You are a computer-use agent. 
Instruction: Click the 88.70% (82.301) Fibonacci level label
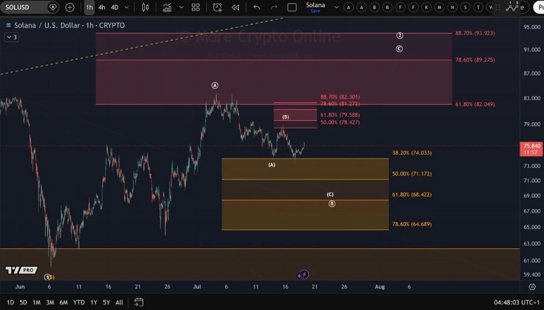(340, 97)
